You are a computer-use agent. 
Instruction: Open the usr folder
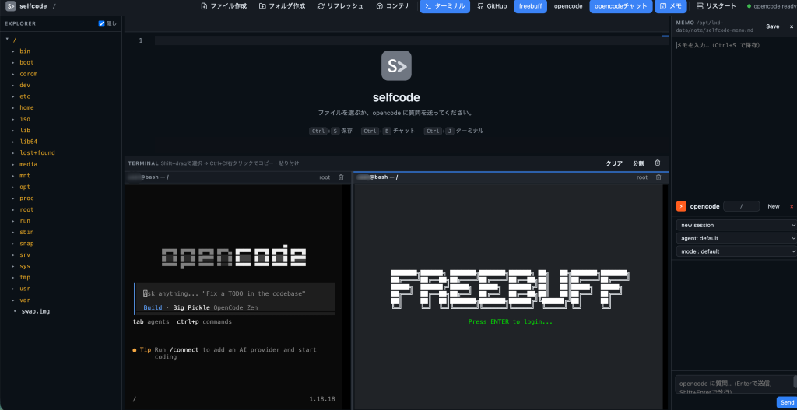(x=24, y=289)
